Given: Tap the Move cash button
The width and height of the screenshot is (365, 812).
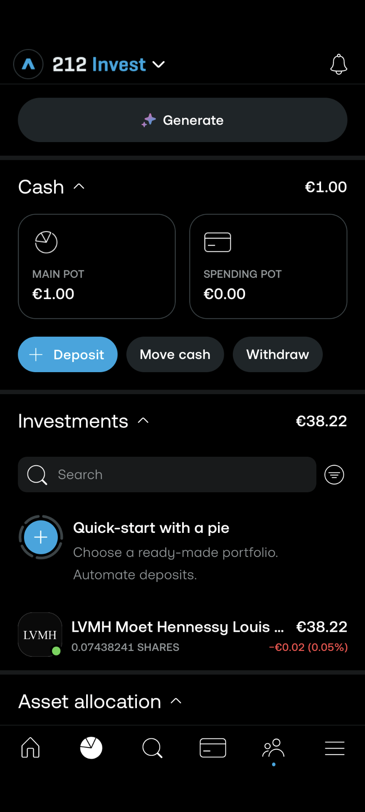Looking at the screenshot, I should click(175, 354).
